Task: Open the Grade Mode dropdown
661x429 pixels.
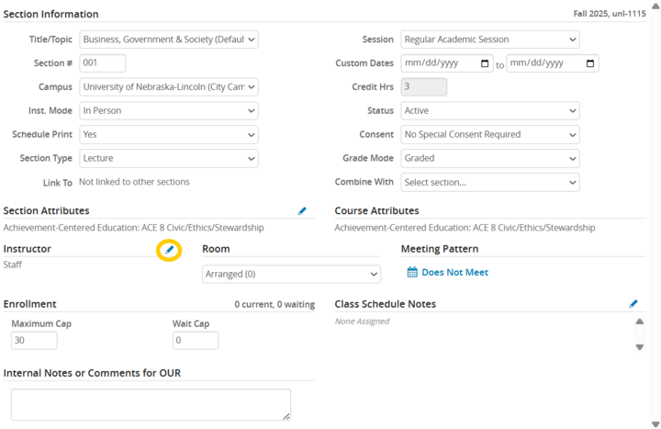Action: 490,158
